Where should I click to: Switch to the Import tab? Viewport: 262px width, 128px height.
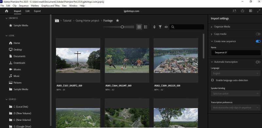pos(17,11)
